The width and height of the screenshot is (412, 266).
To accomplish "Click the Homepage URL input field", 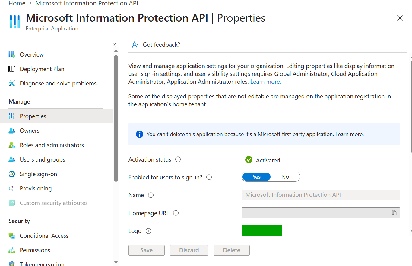I will pyautogui.click(x=321, y=213).
